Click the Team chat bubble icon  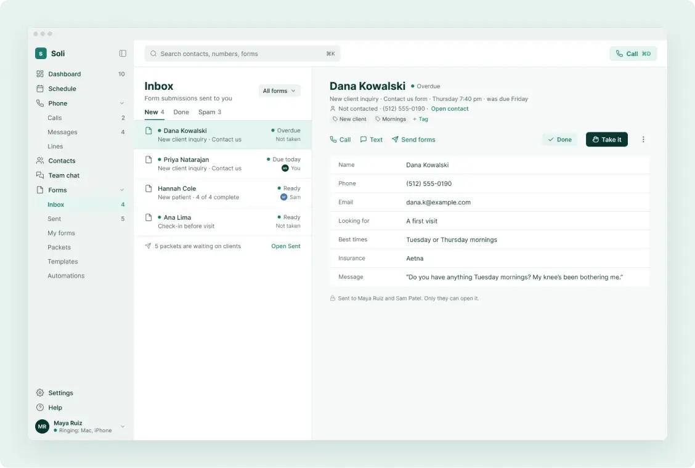coord(40,175)
